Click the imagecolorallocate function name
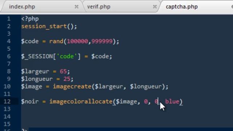 pos(81,102)
